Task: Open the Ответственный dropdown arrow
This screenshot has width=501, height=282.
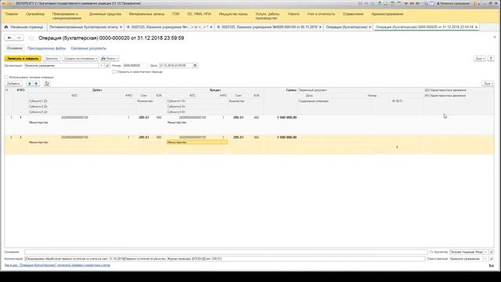Action: [485, 258]
